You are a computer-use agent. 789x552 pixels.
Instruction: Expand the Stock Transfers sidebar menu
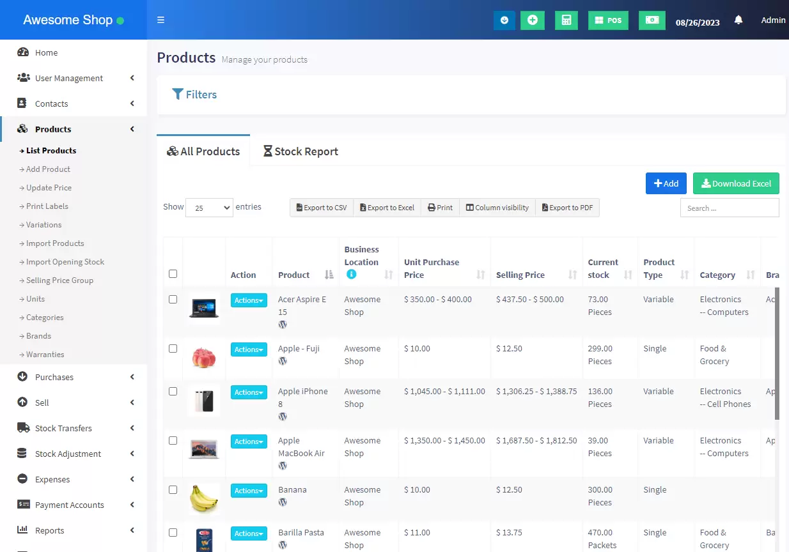pos(74,428)
